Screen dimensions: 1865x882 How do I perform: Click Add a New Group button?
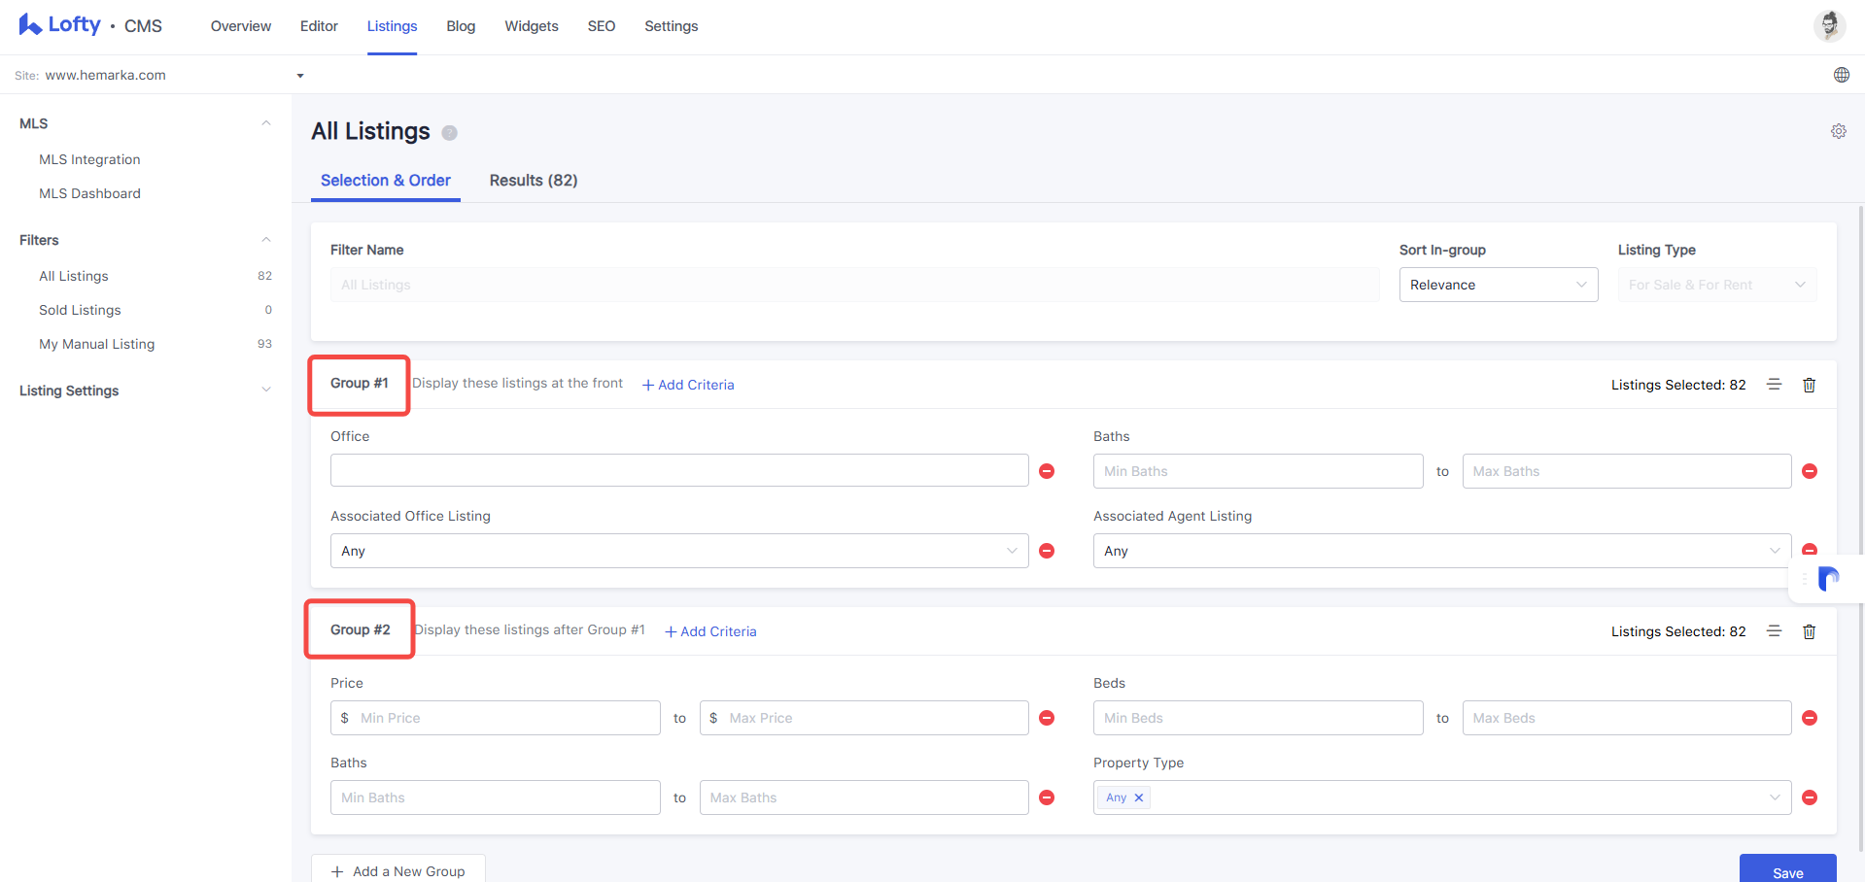tap(398, 869)
